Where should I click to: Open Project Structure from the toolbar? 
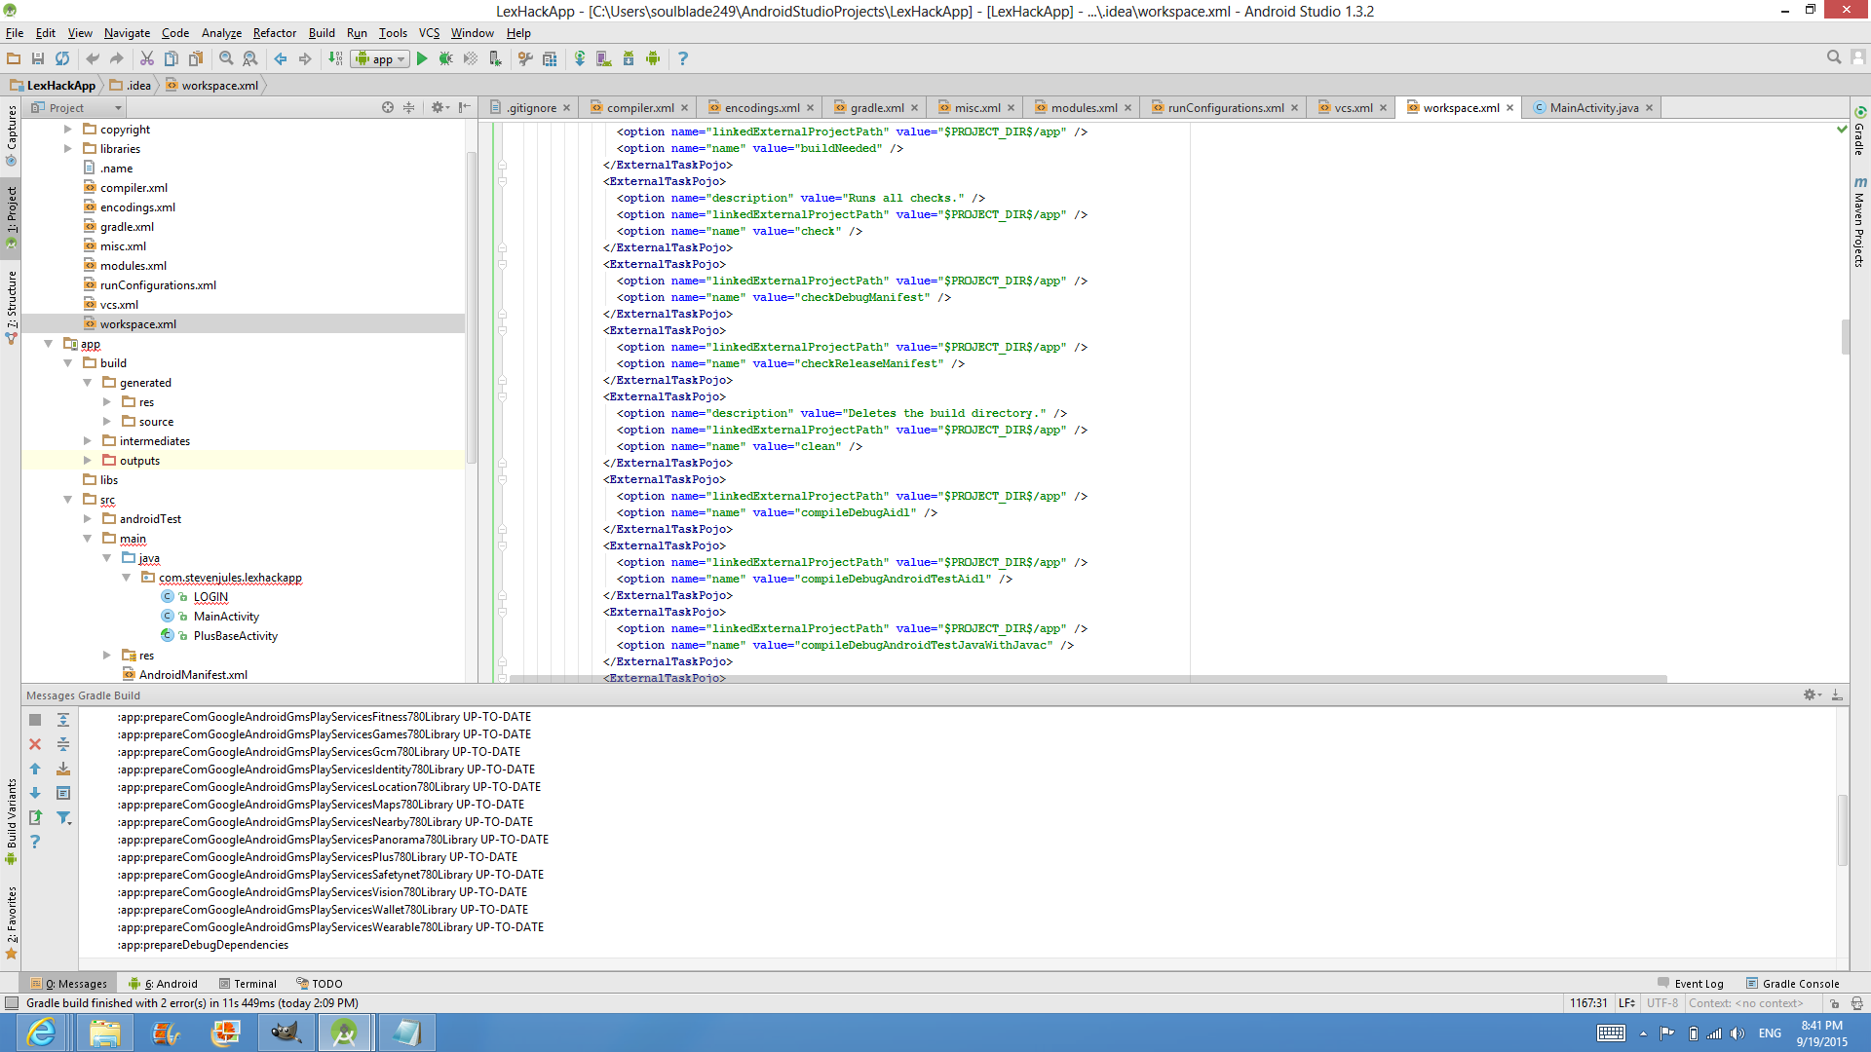click(x=550, y=58)
